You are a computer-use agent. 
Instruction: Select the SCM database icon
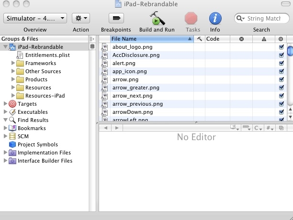12,136
